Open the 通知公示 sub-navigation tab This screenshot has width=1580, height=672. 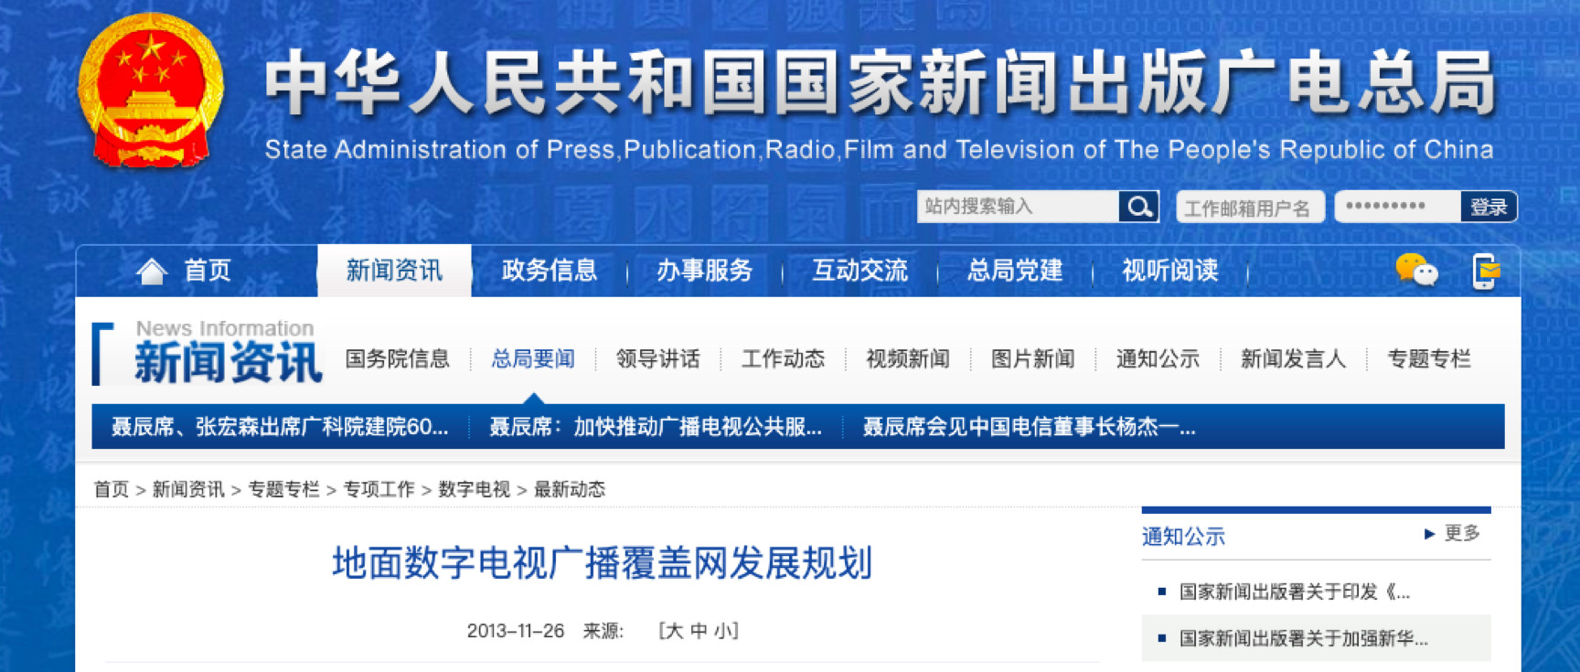pos(1158,359)
